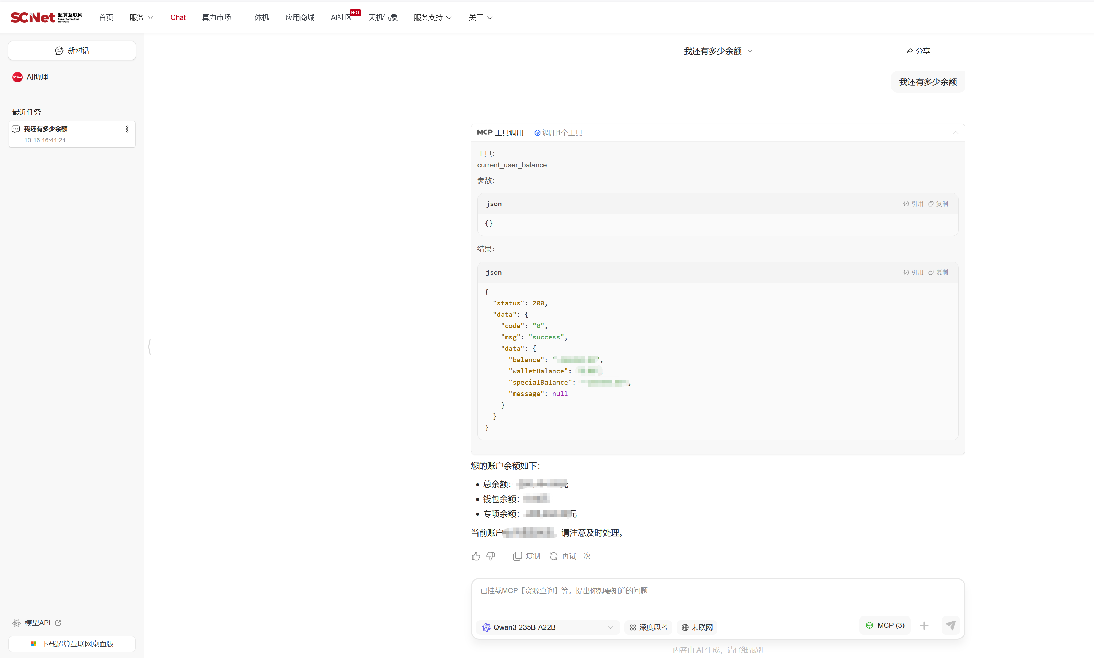This screenshot has width=1094, height=658.
Task: Start a new chat with 新对话 button
Action: (x=72, y=50)
